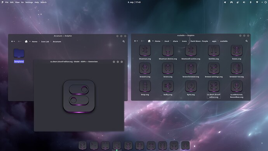Open the Edit menu
The height and width of the screenshot is (151, 268).
point(12,2)
